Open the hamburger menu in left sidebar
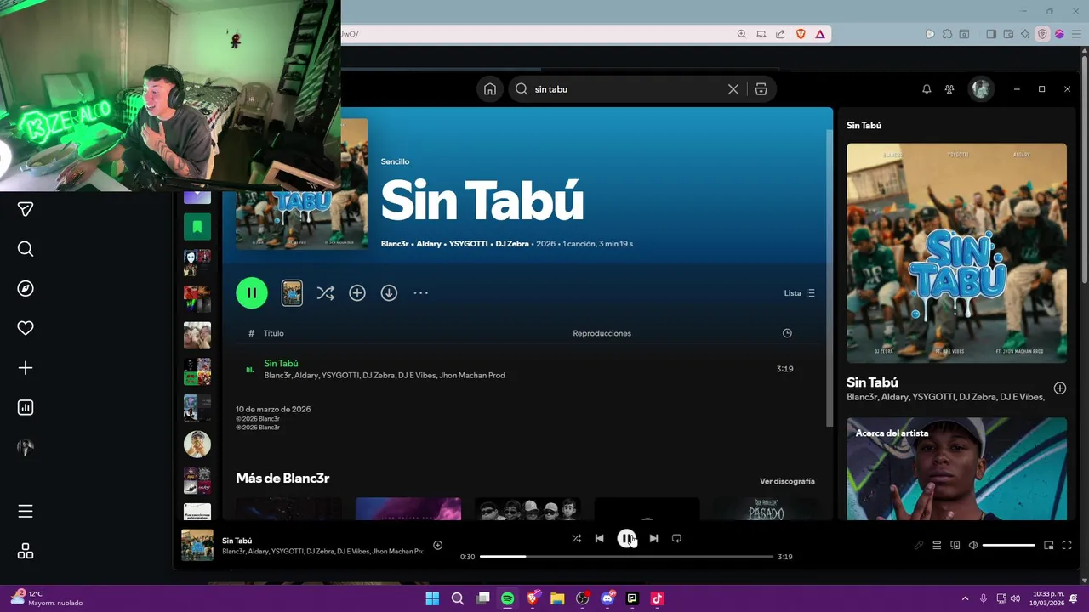The height and width of the screenshot is (612, 1089). click(26, 511)
